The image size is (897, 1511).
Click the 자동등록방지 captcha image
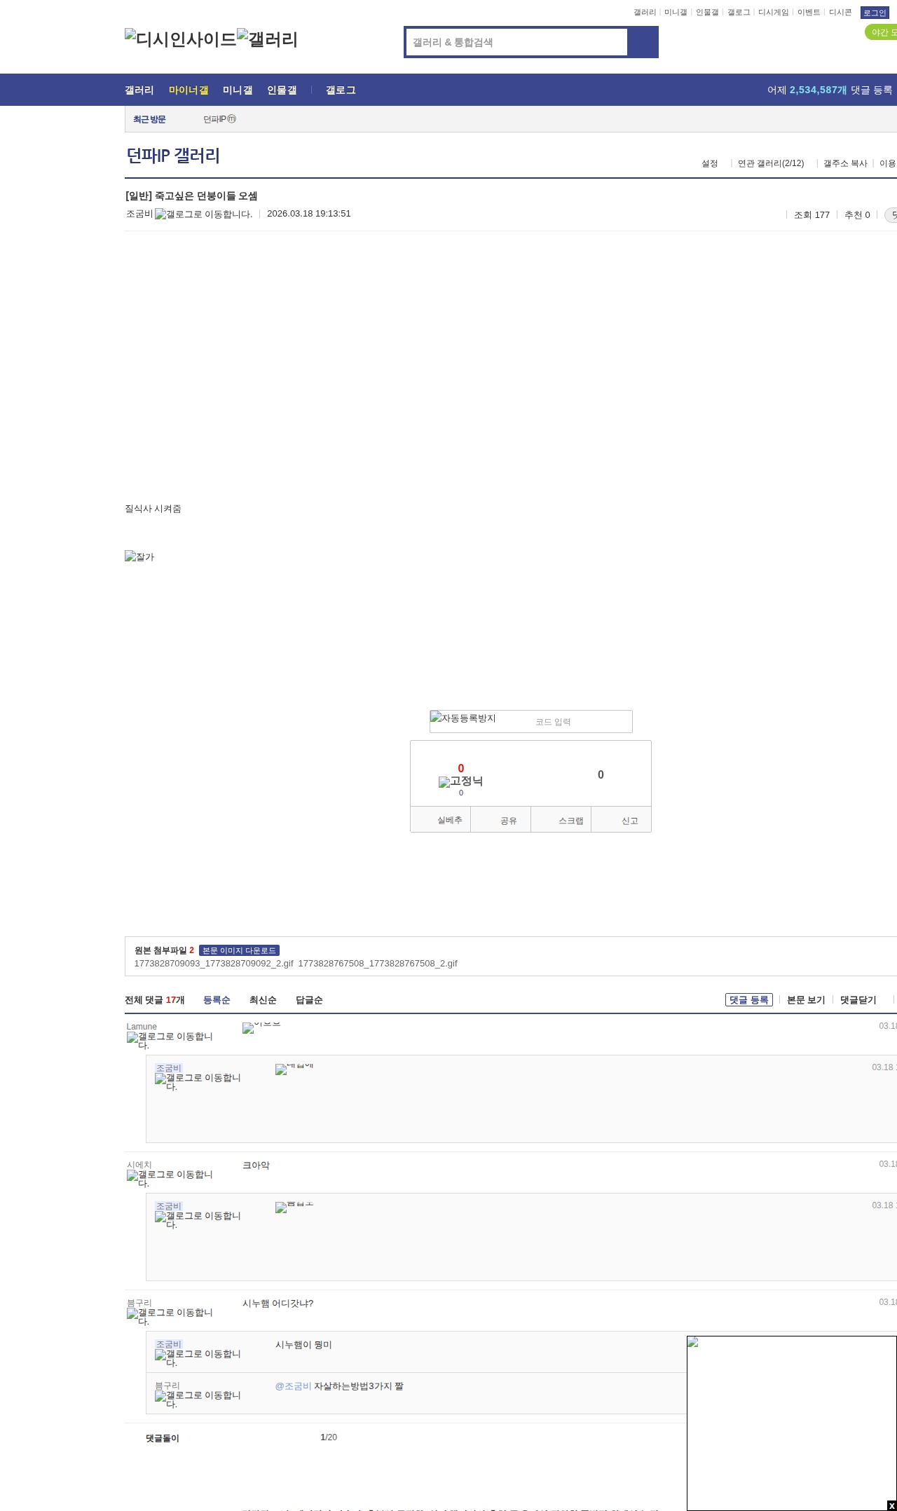click(x=463, y=718)
